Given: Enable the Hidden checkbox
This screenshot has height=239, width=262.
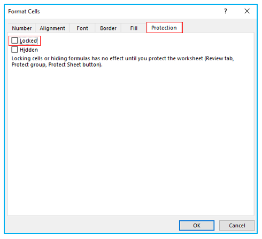Looking at the screenshot, I should click(14, 50).
